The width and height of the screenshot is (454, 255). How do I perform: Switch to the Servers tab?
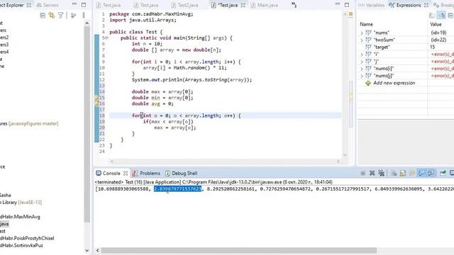coord(48,5)
